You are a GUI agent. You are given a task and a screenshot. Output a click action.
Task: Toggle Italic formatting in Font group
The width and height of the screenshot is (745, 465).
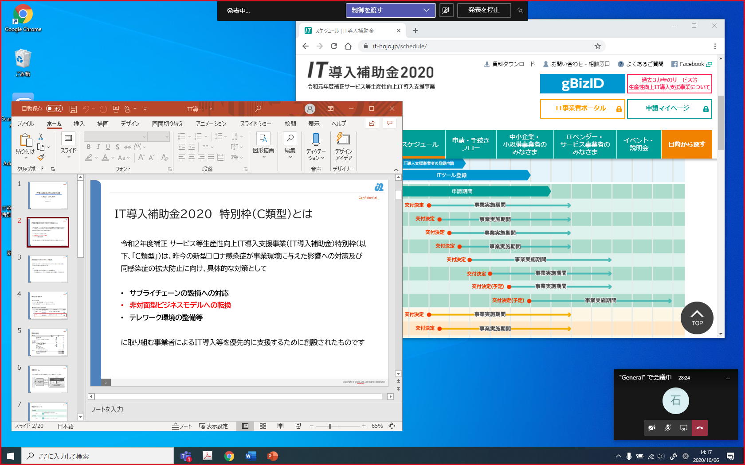98,147
